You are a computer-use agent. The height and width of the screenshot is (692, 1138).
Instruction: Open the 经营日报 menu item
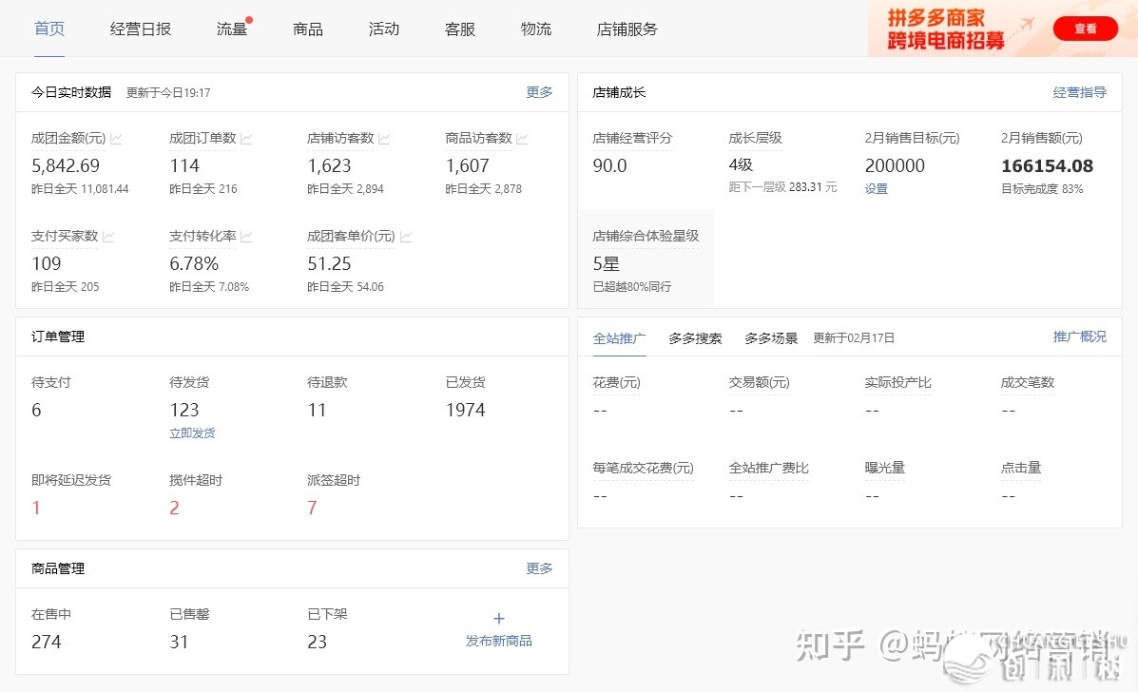click(x=141, y=29)
